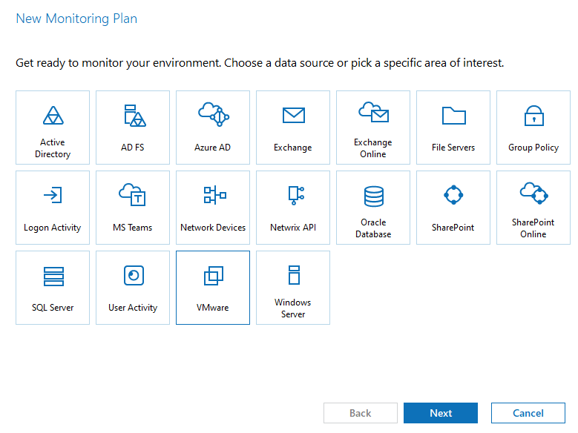The width and height of the screenshot is (578, 433).
Task: Choose the User Activity tile
Action: point(133,288)
